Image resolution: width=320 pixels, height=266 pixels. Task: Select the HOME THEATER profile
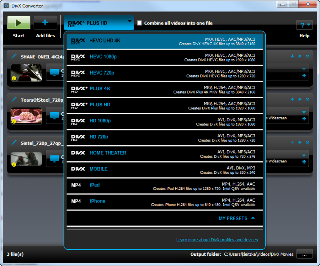(164, 154)
